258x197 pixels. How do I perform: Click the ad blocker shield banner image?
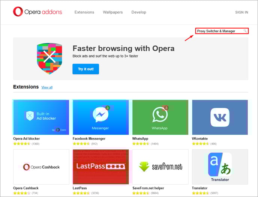(x=49, y=59)
